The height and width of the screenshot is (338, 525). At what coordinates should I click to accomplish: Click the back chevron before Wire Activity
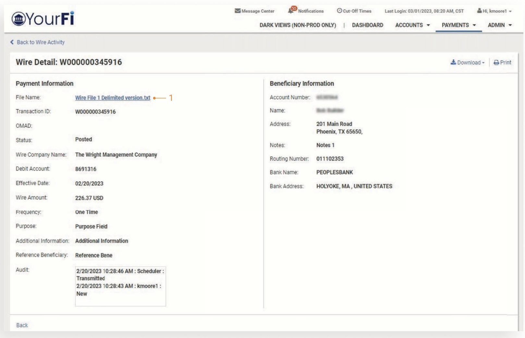pyautogui.click(x=12, y=42)
